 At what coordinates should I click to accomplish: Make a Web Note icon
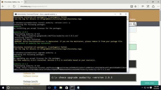click(x=148, y=6)
